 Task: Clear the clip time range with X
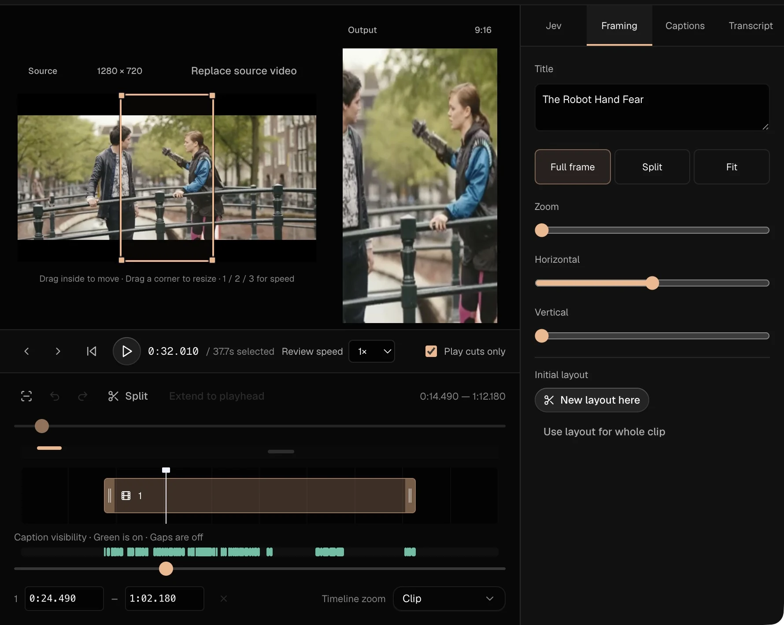tap(224, 599)
